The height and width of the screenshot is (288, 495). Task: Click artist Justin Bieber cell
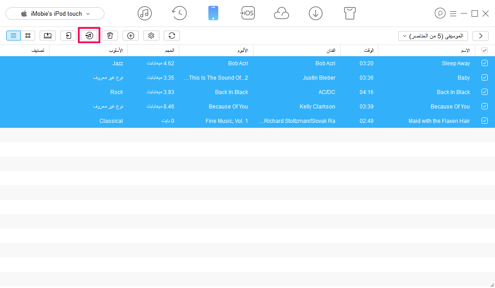tap(319, 78)
